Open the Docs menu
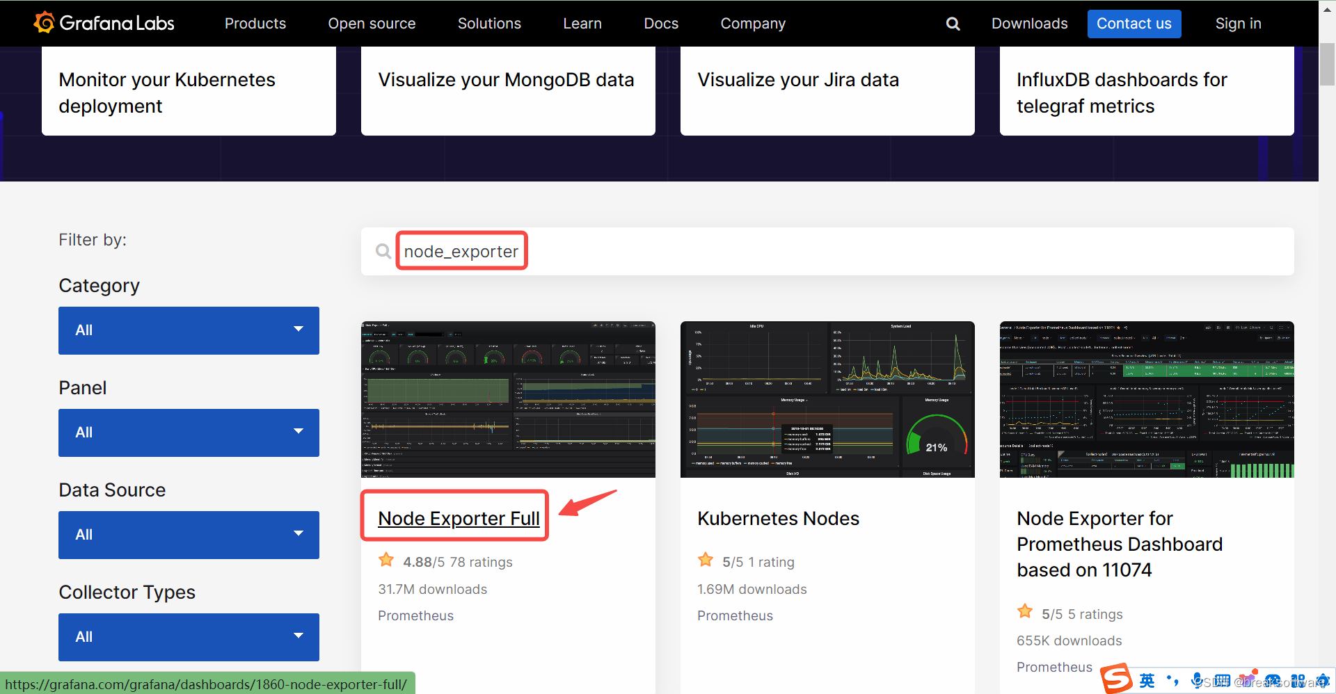This screenshot has width=1336, height=694. pyautogui.click(x=661, y=24)
